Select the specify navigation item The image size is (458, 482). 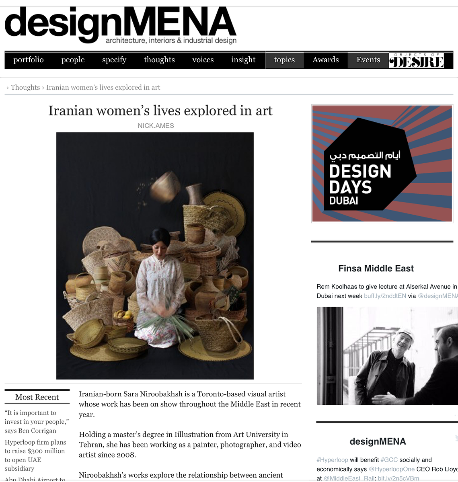[114, 59]
